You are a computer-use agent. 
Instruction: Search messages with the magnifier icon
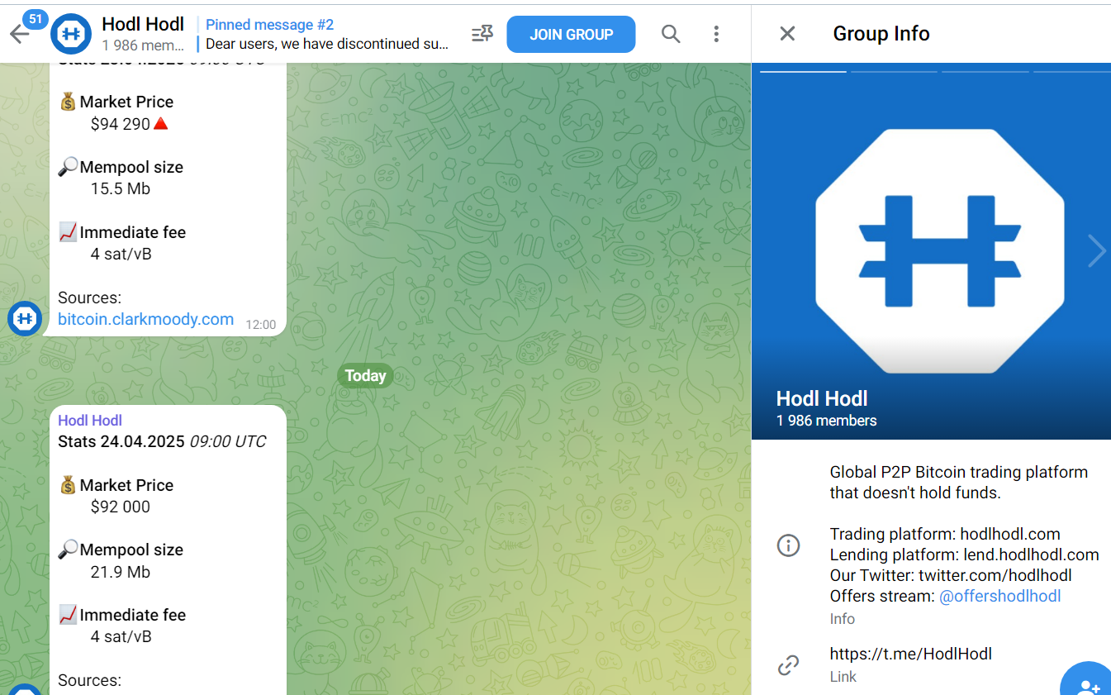(x=671, y=34)
